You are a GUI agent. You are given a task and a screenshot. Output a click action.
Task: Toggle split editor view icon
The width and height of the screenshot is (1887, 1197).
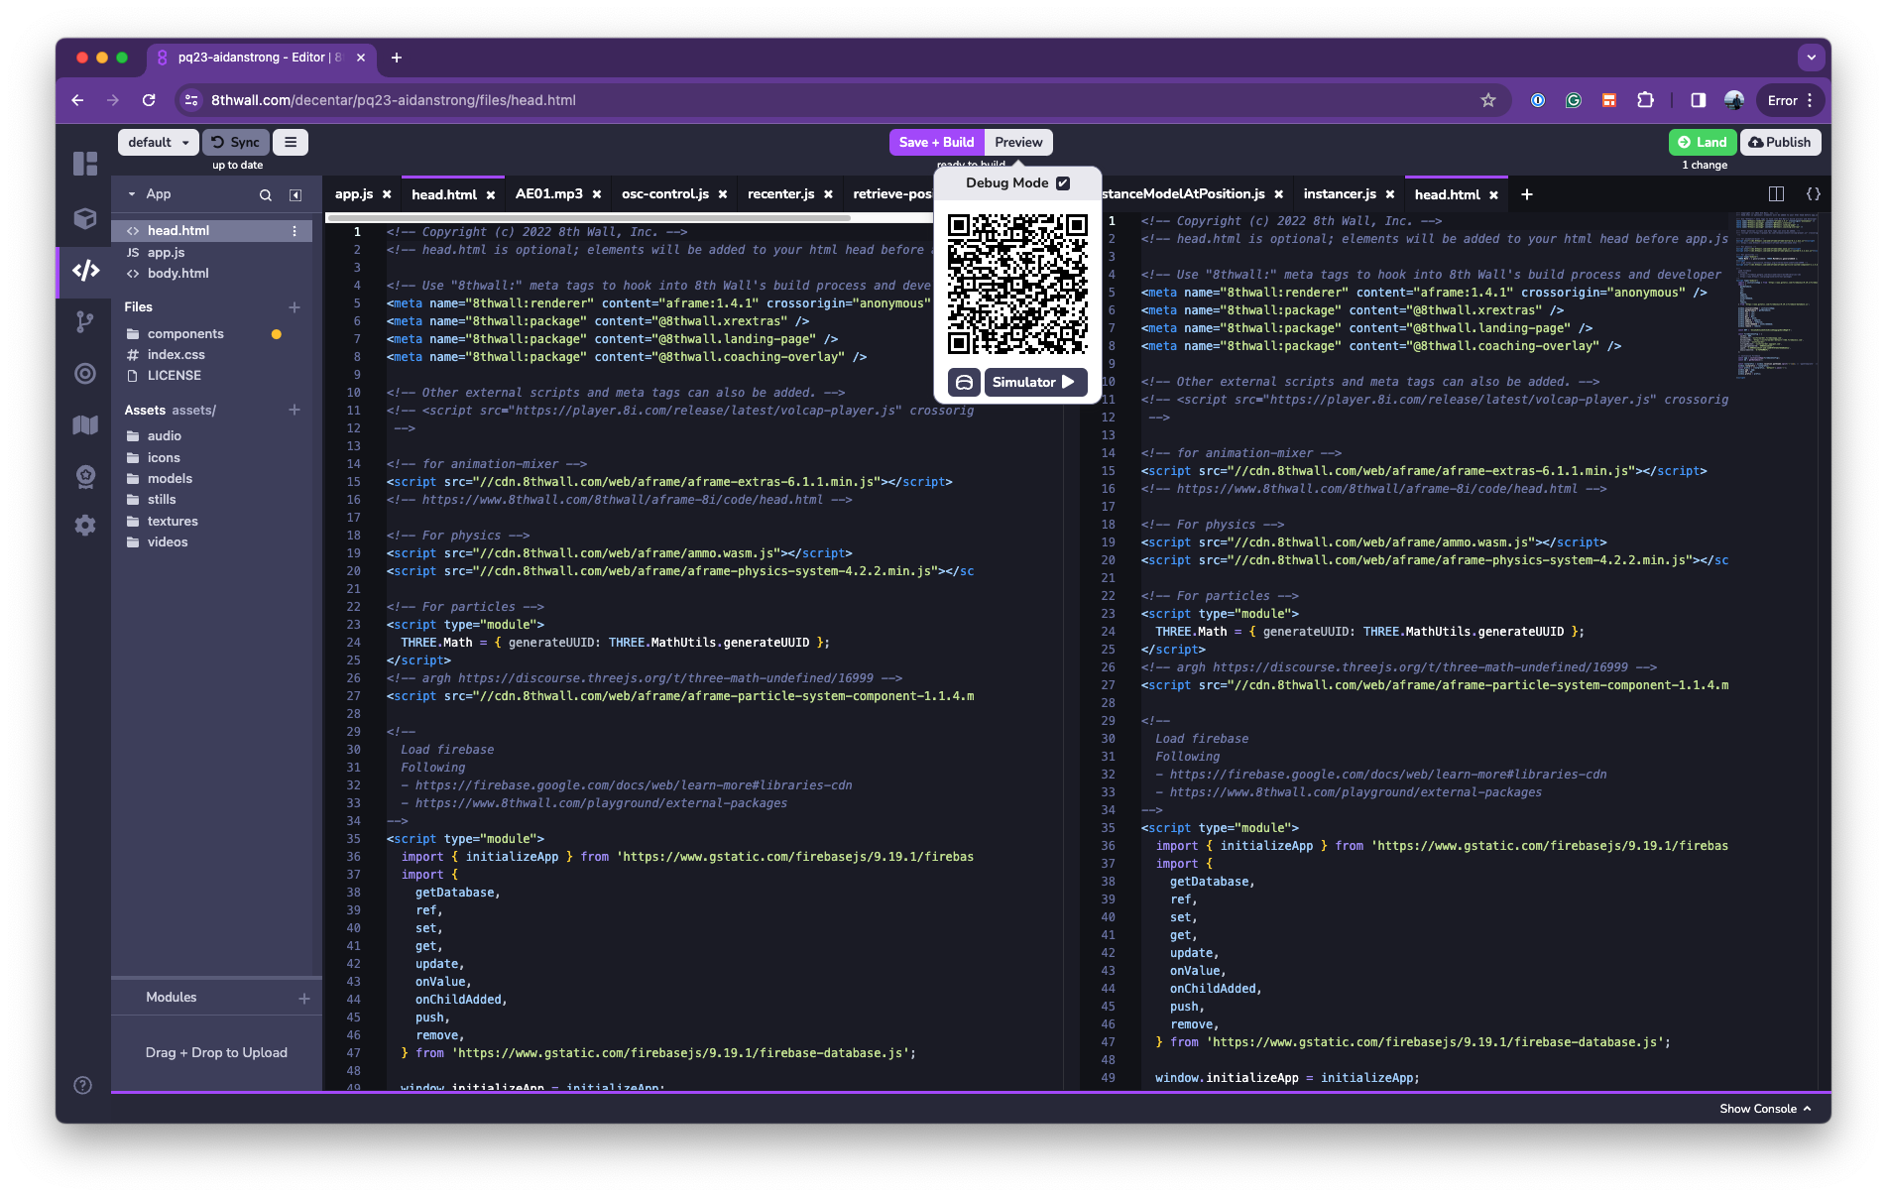click(1776, 194)
